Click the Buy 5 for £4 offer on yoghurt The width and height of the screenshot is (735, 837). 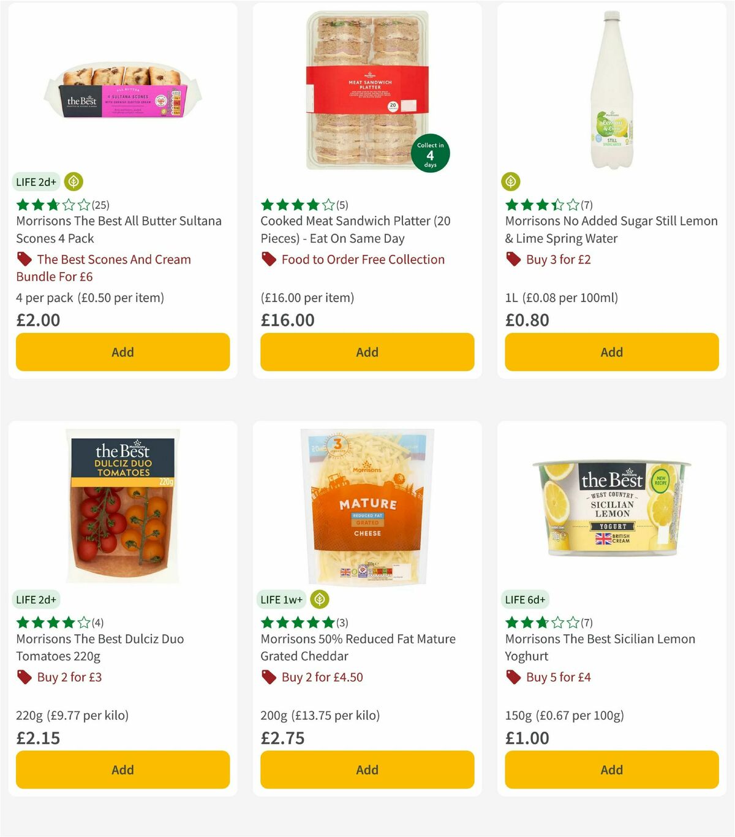(559, 678)
